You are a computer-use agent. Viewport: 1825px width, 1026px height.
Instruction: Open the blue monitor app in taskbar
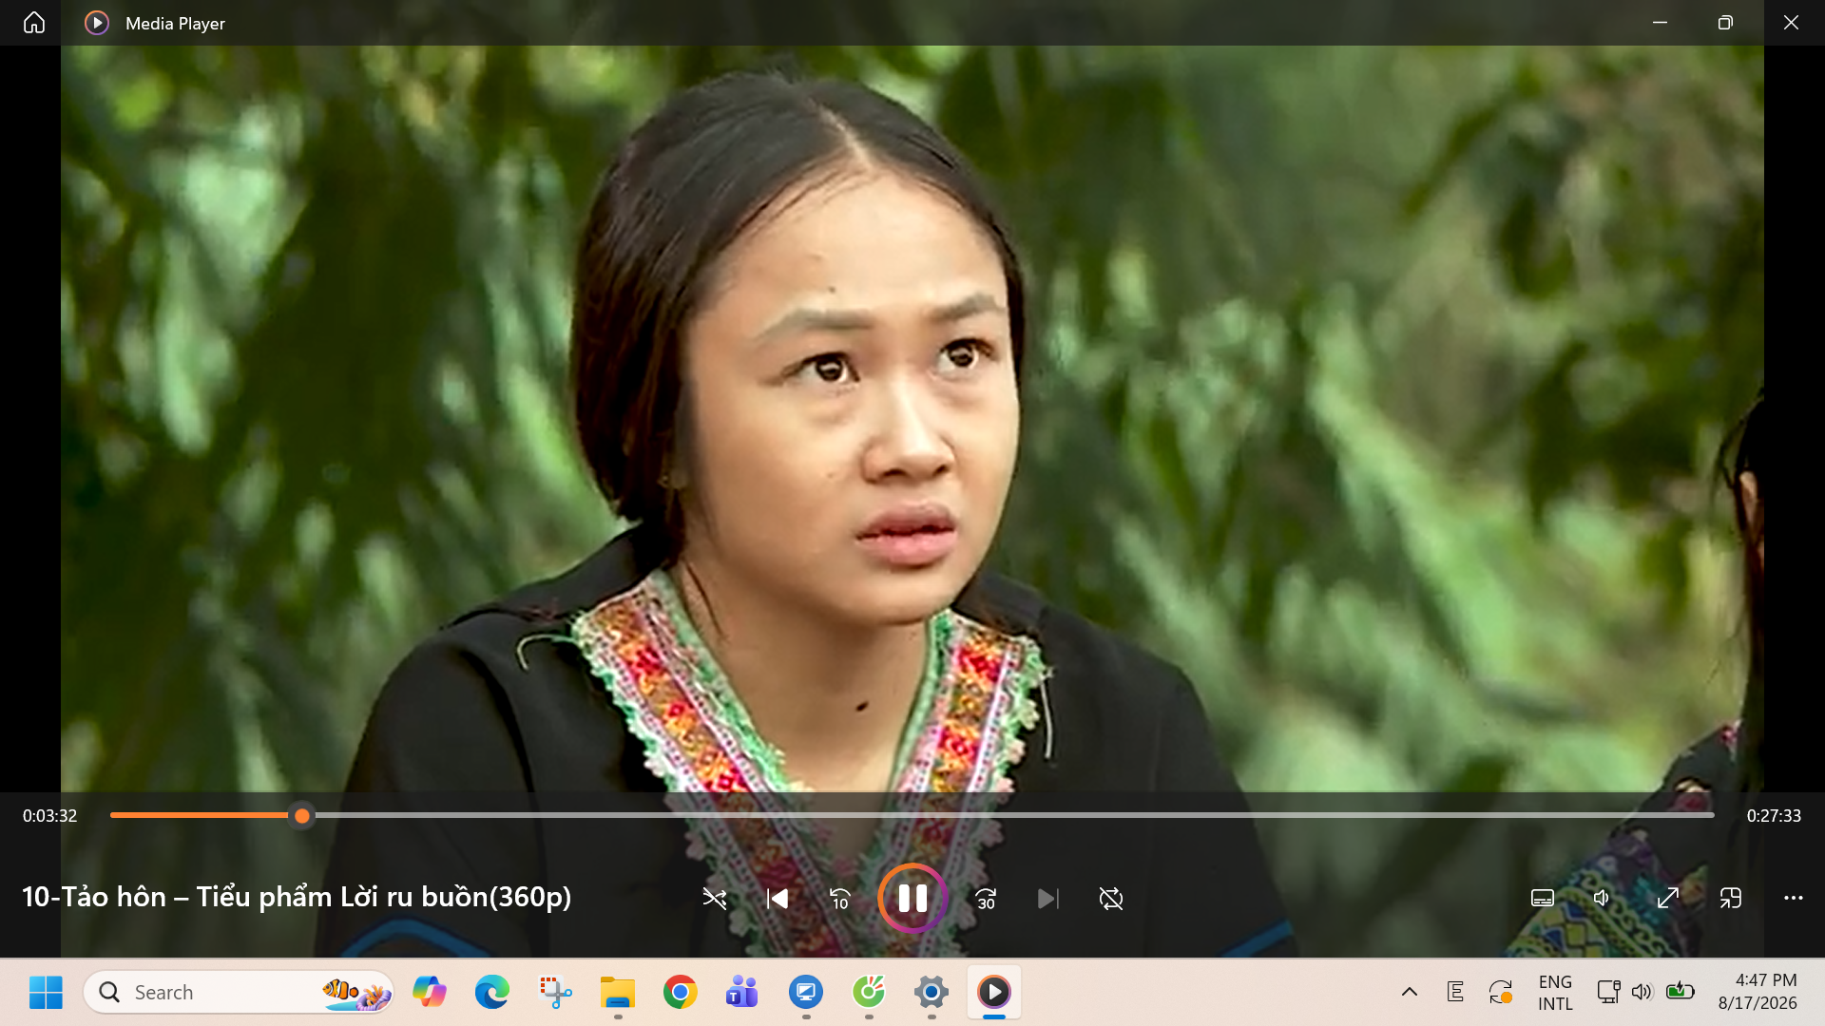coord(806,992)
